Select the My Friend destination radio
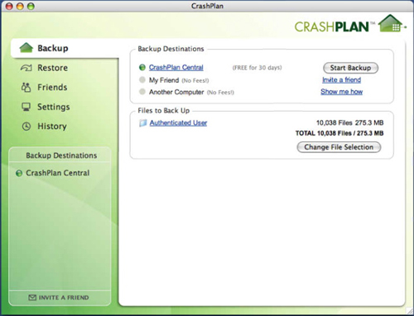 [142, 80]
